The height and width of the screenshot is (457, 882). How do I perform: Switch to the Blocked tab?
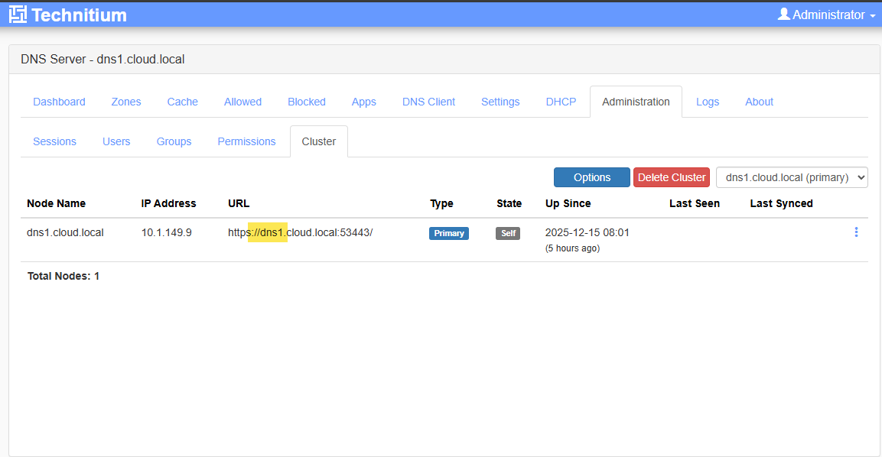[306, 101]
